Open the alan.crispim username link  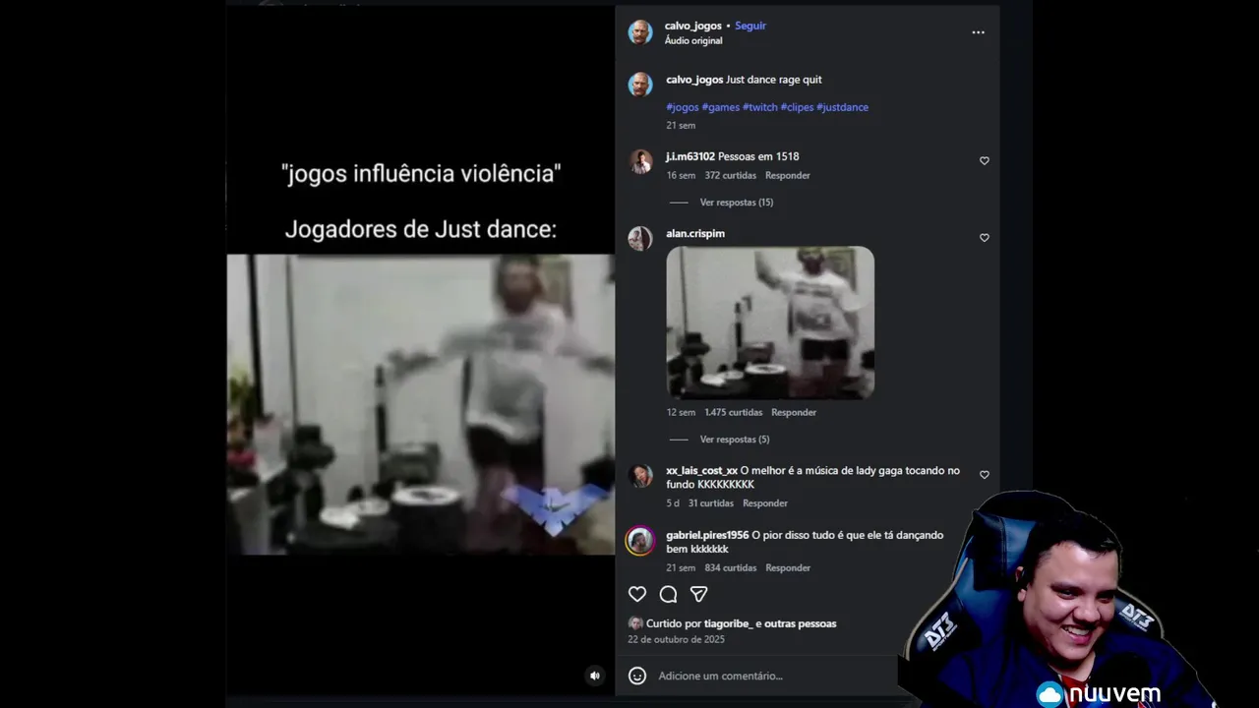[695, 234]
